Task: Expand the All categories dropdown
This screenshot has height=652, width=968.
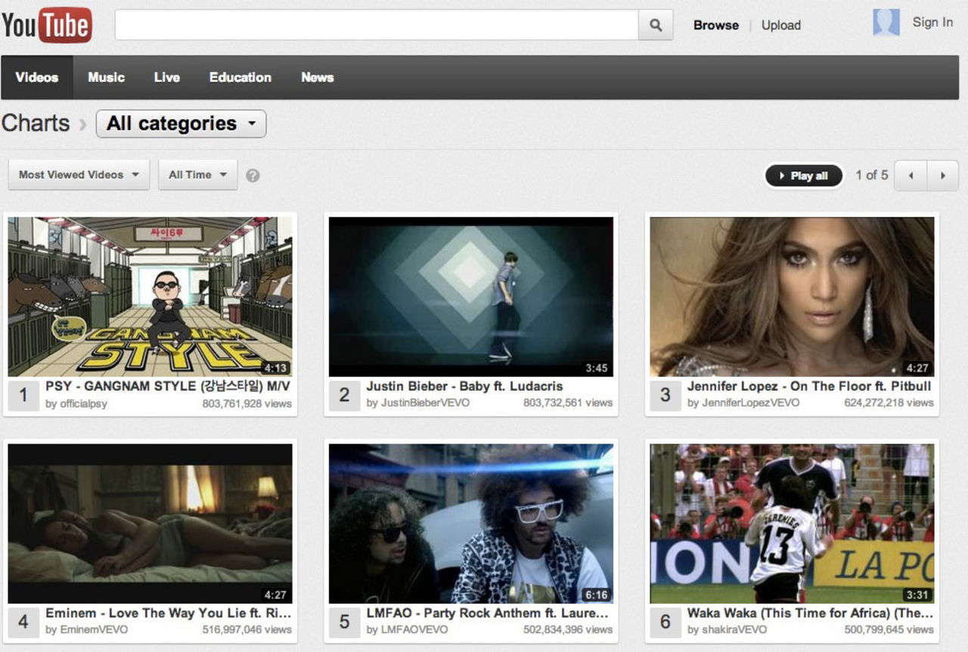Action: [x=181, y=124]
